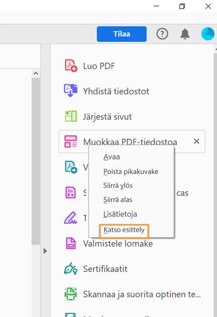Click the pink redact document icon
Viewport: 217px width, 317px height.
pos(71,192)
